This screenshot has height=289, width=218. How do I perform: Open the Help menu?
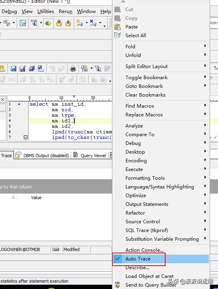pyautogui.click(x=106, y=11)
